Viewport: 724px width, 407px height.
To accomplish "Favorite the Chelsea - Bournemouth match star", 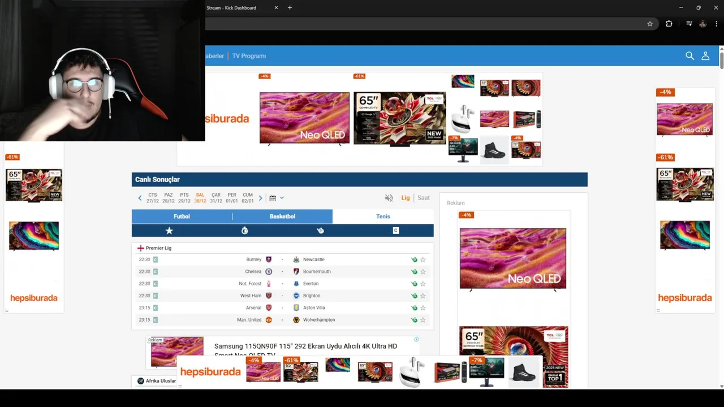I will 423,272.
